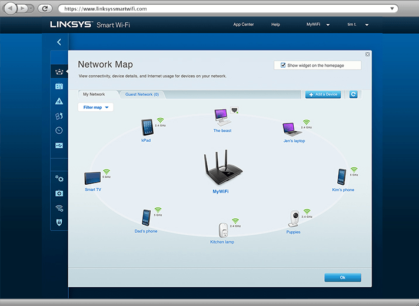Click the Kitchen lamp label
This screenshot has width=419, height=306.
(222, 242)
